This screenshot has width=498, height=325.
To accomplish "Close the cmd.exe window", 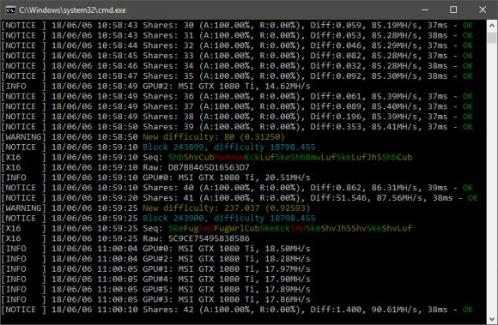I will pos(483,9).
